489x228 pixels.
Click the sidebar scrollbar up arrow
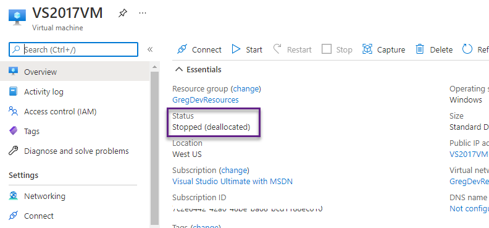tap(155, 67)
